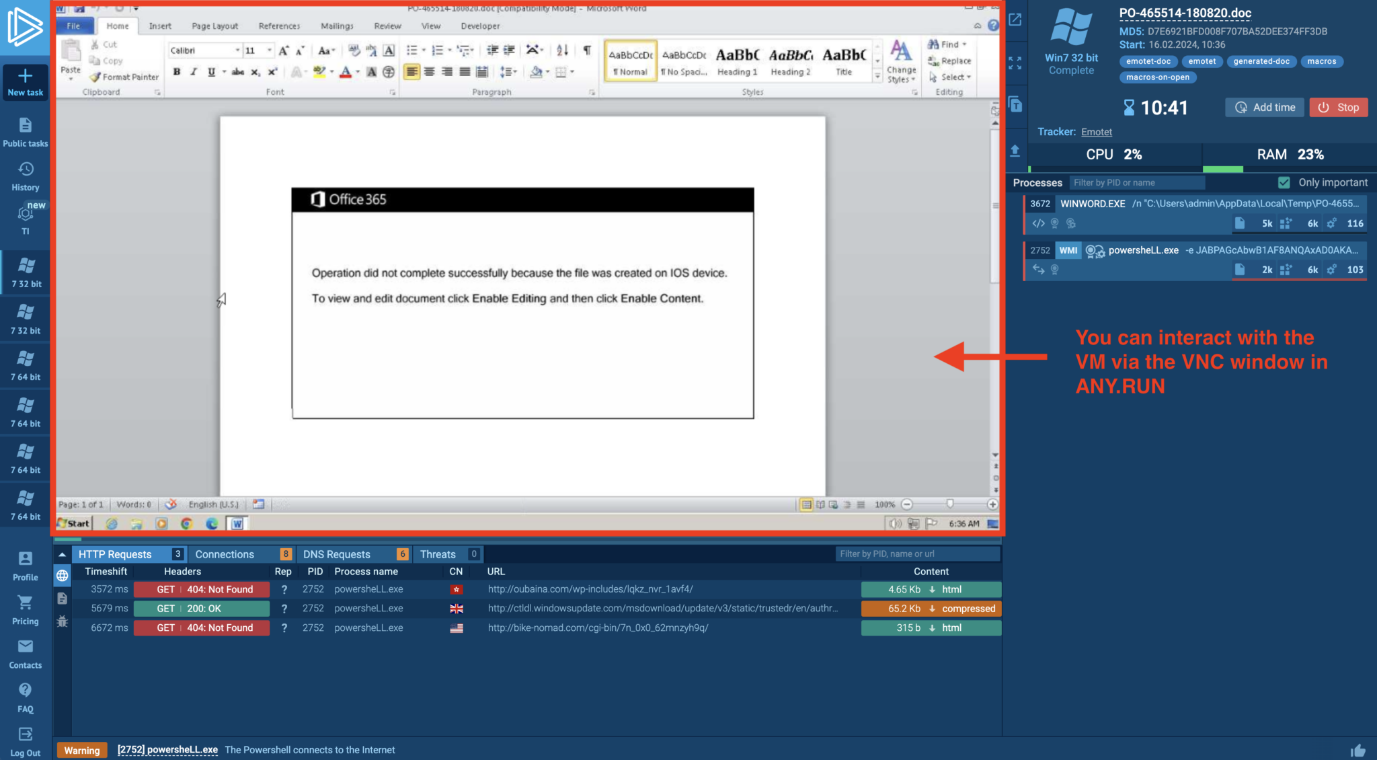Open the Calibri font name dropdown

(x=237, y=50)
